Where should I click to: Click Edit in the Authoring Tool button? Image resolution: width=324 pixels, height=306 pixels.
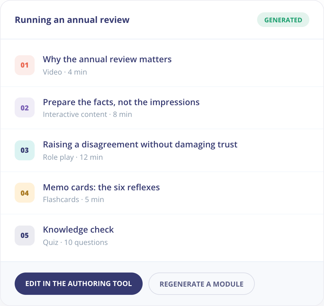79,284
